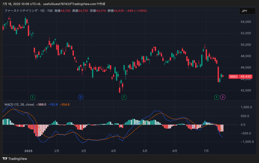Click the earnings E marker in April
Image resolution: width=259 pixels, height=163 pixels.
coord(124,97)
